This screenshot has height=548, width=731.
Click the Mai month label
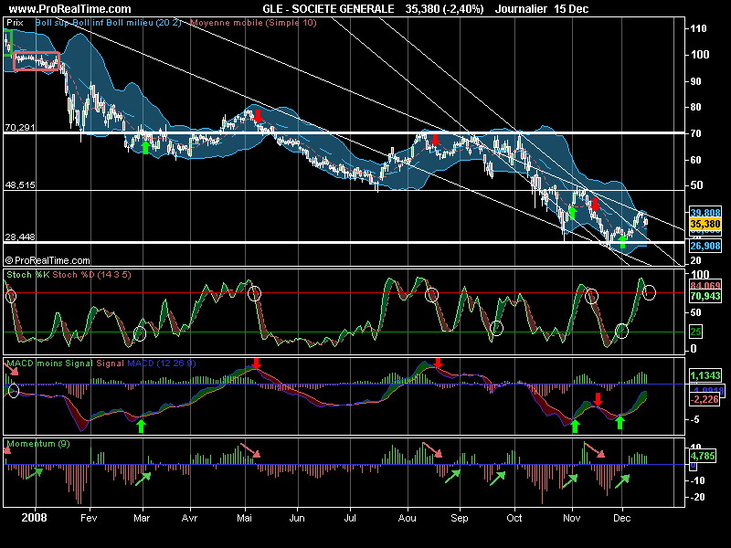pos(245,518)
